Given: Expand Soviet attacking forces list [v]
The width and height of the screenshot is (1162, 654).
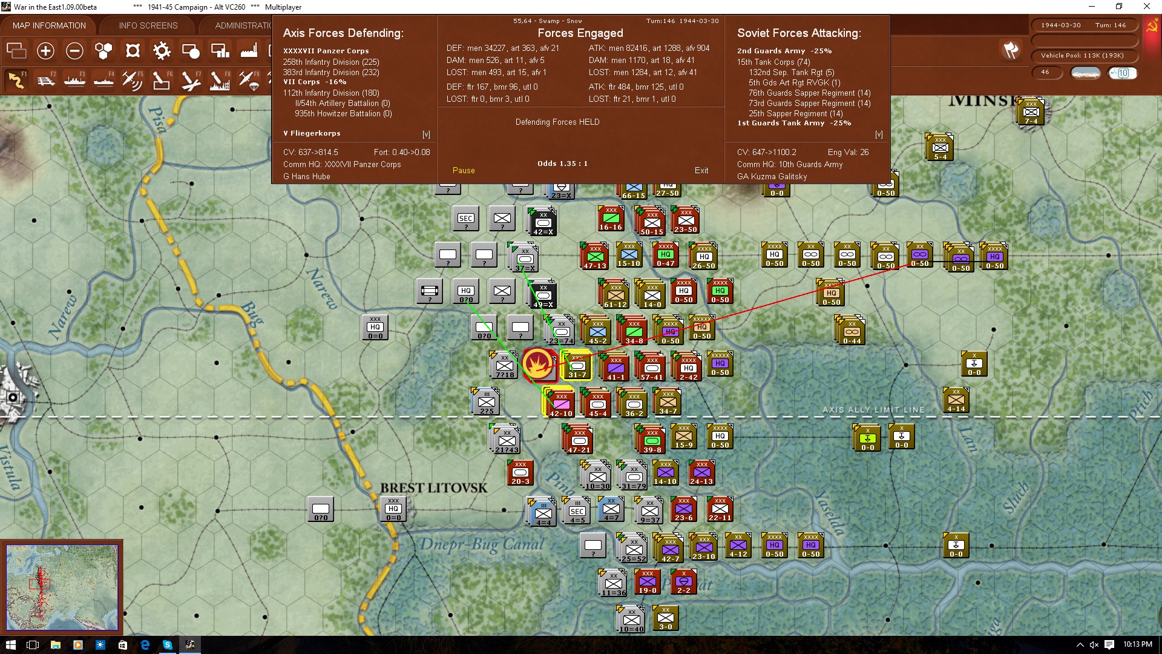Looking at the screenshot, I should coord(879,134).
